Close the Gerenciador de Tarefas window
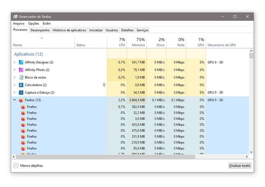The width and height of the screenshot is (265, 187). pos(247,16)
